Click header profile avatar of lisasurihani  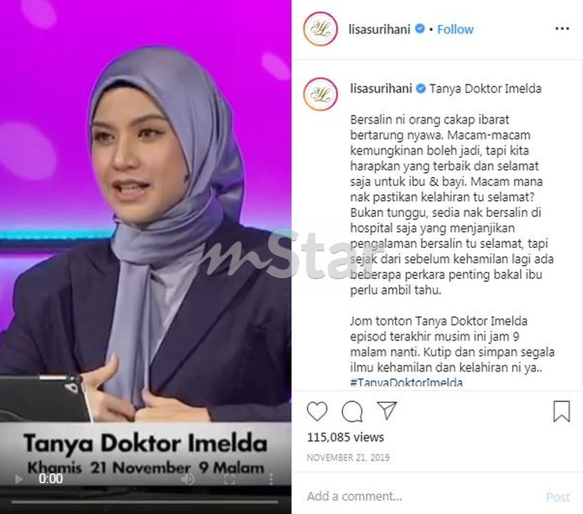pos(320,29)
